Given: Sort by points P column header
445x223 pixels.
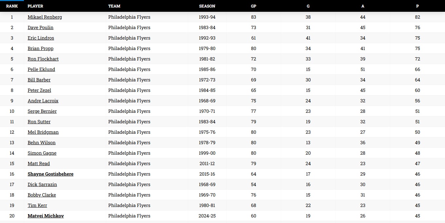Looking at the screenshot, I should (x=417, y=6).
